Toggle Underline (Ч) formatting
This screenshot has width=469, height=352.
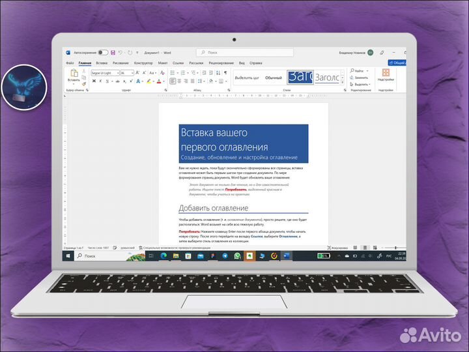pos(107,81)
